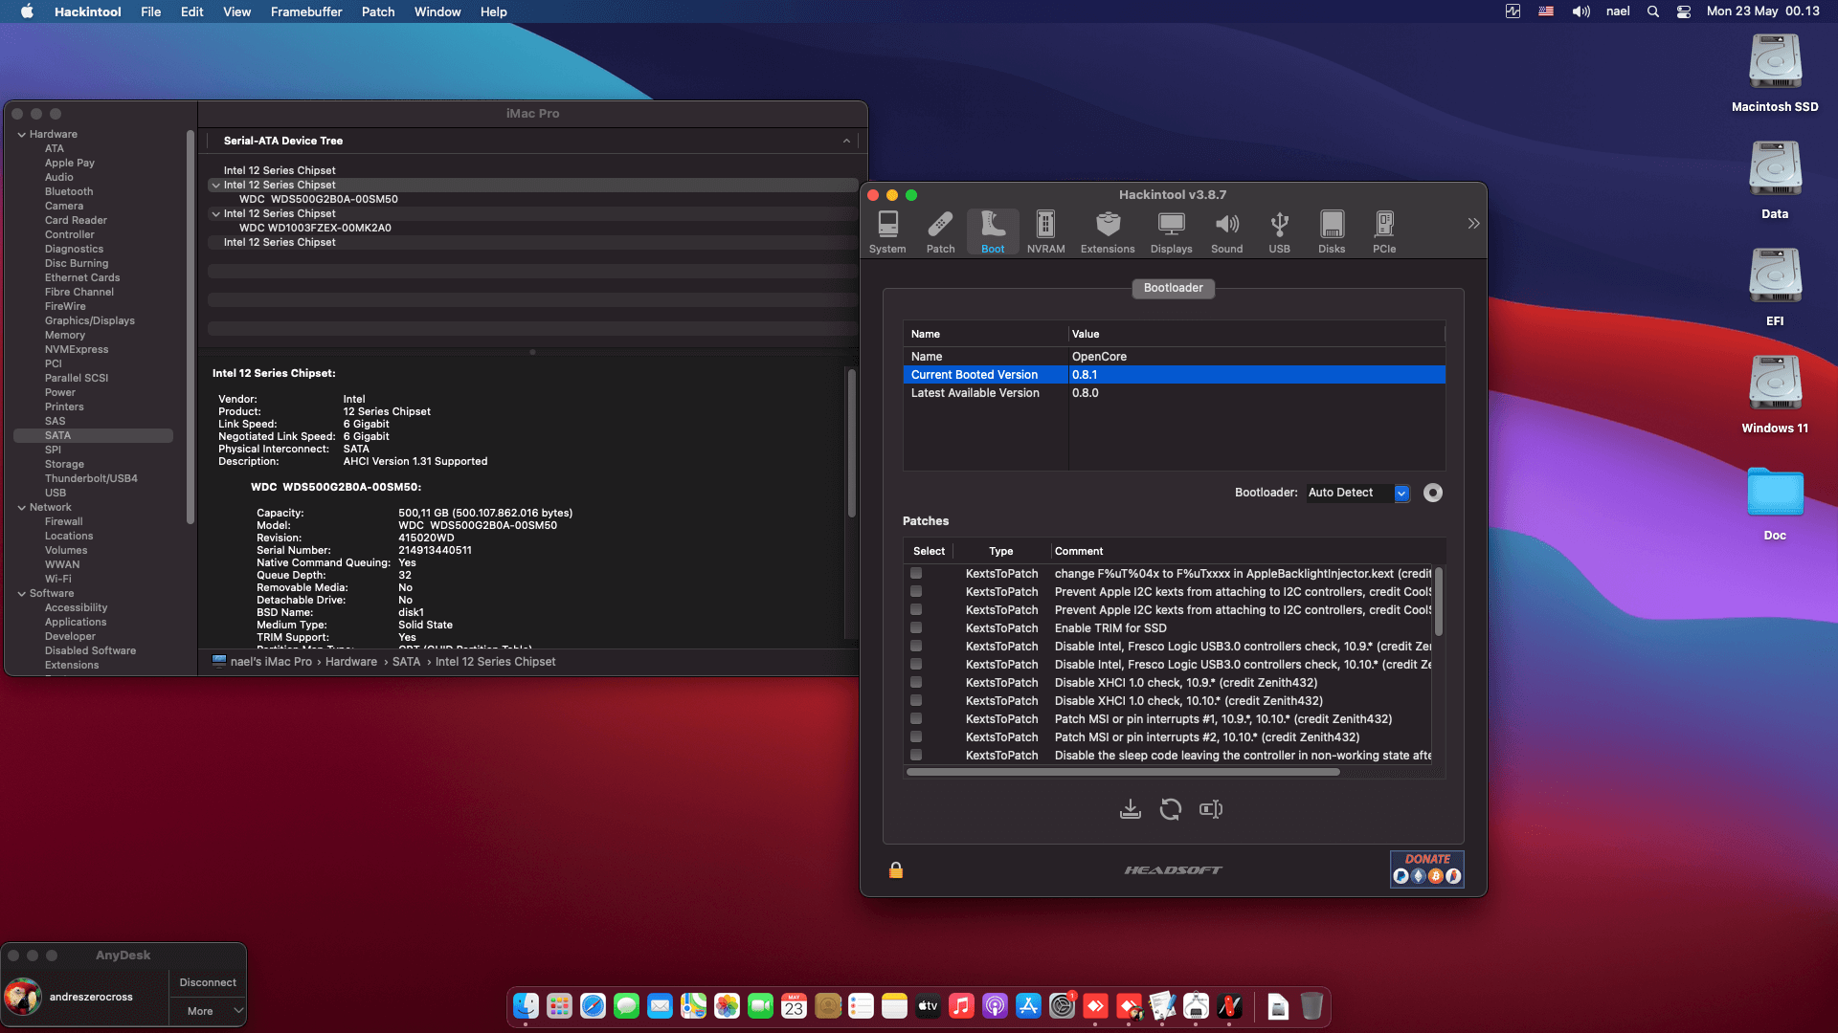Screen dimensions: 1838x1033
Task: Select the Patch toolbar icon
Action: click(x=940, y=231)
